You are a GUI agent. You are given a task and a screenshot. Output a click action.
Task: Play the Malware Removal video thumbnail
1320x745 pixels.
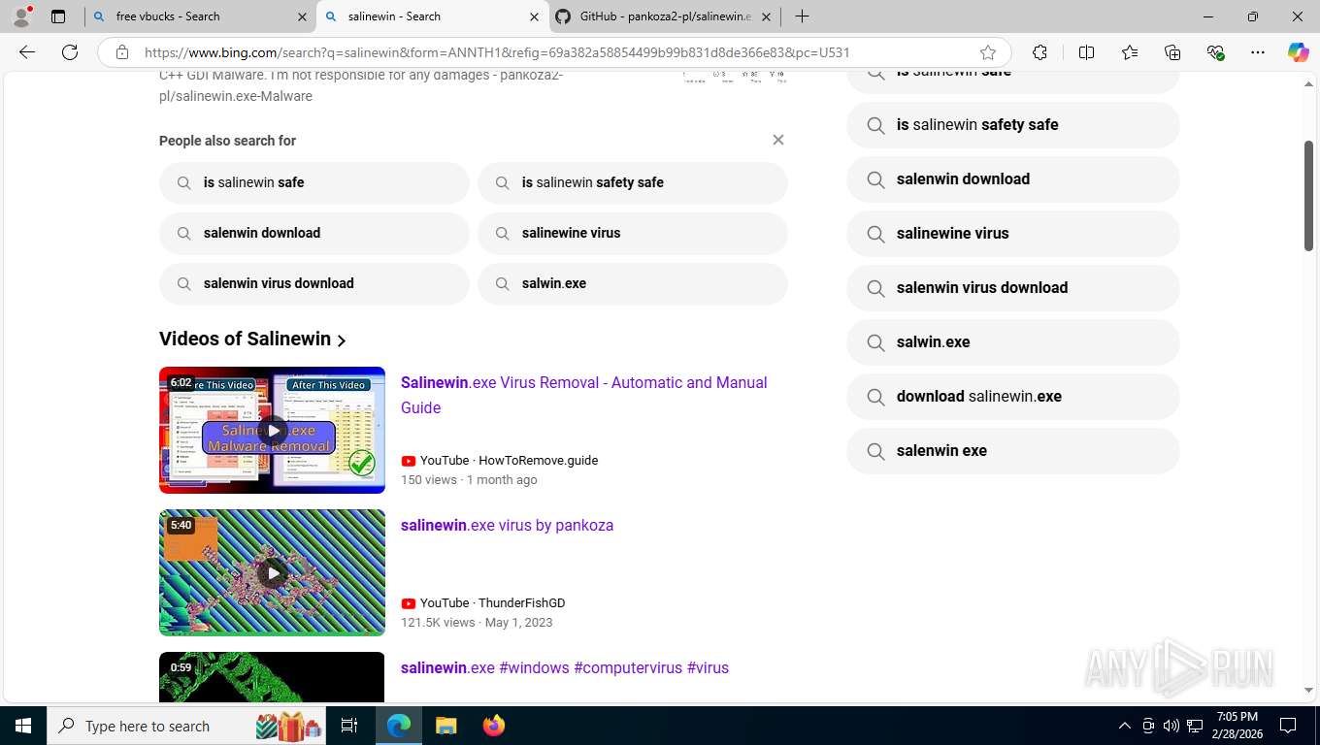[x=272, y=430]
